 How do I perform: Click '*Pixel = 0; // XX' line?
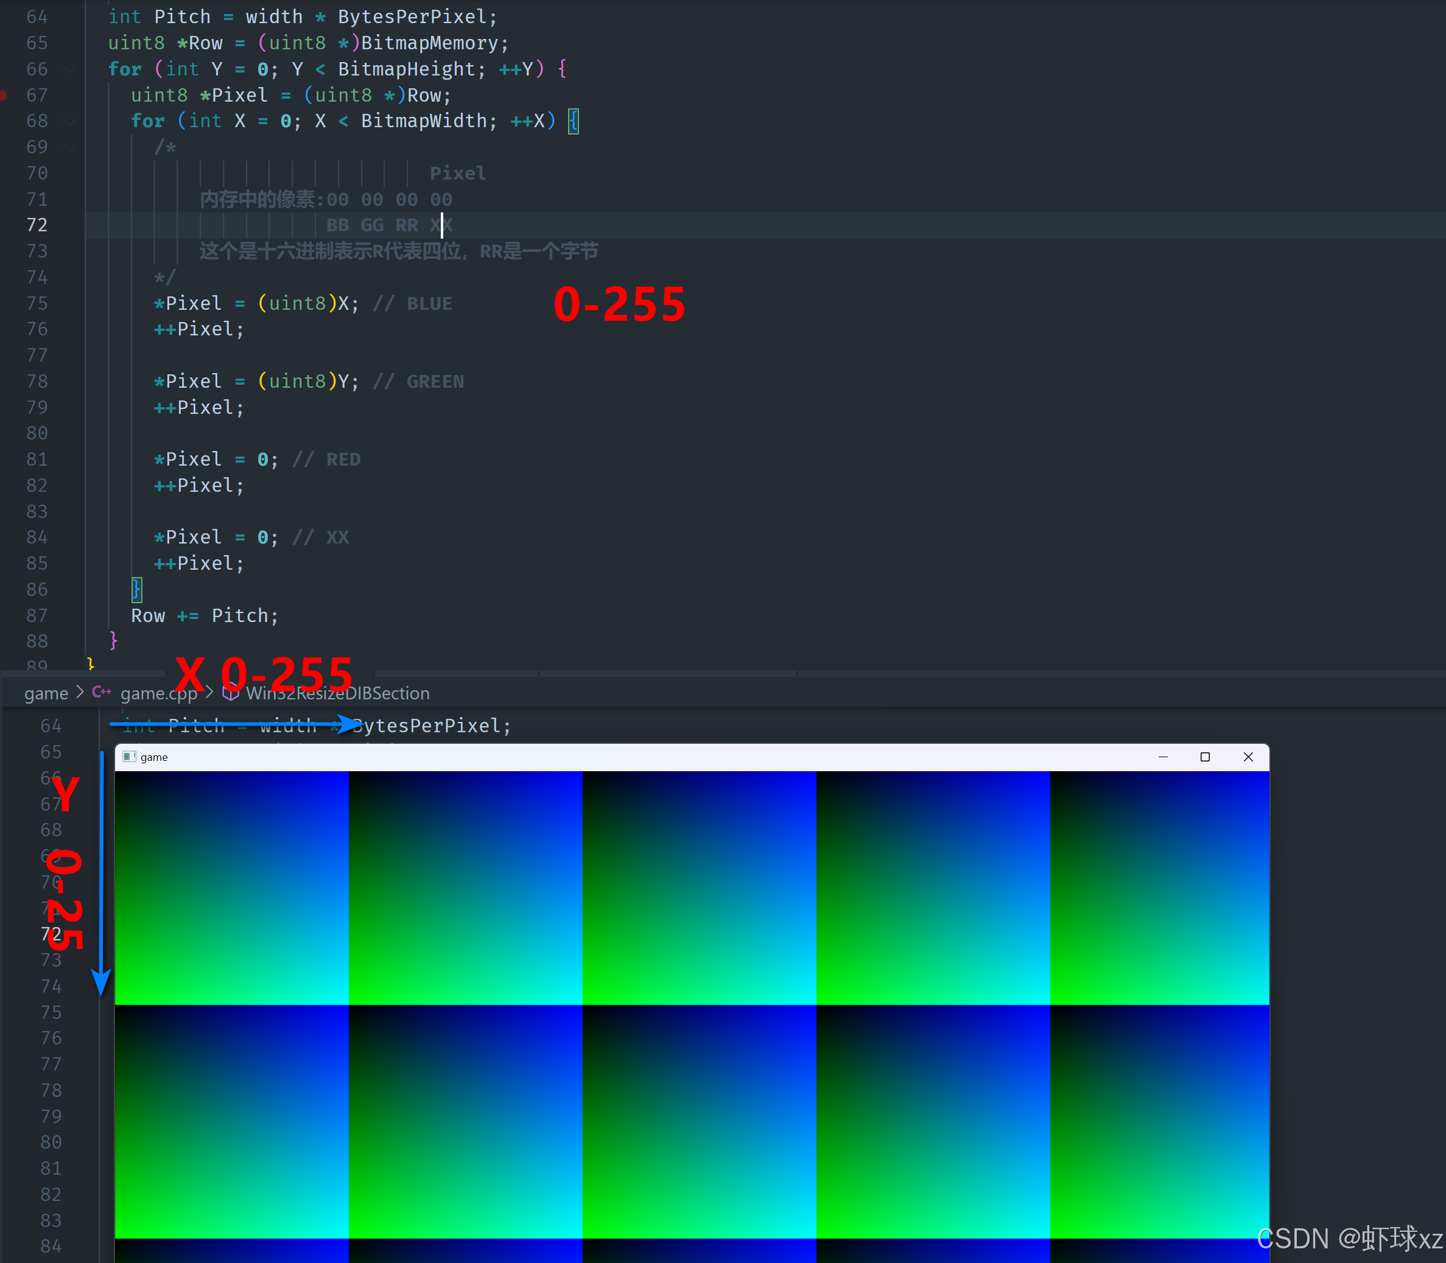point(251,537)
